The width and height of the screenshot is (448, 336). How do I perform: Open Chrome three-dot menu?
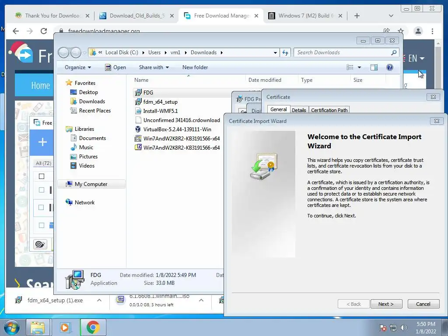(433, 31)
